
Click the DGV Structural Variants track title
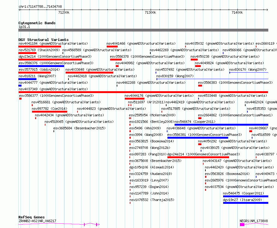click(x=44, y=40)
